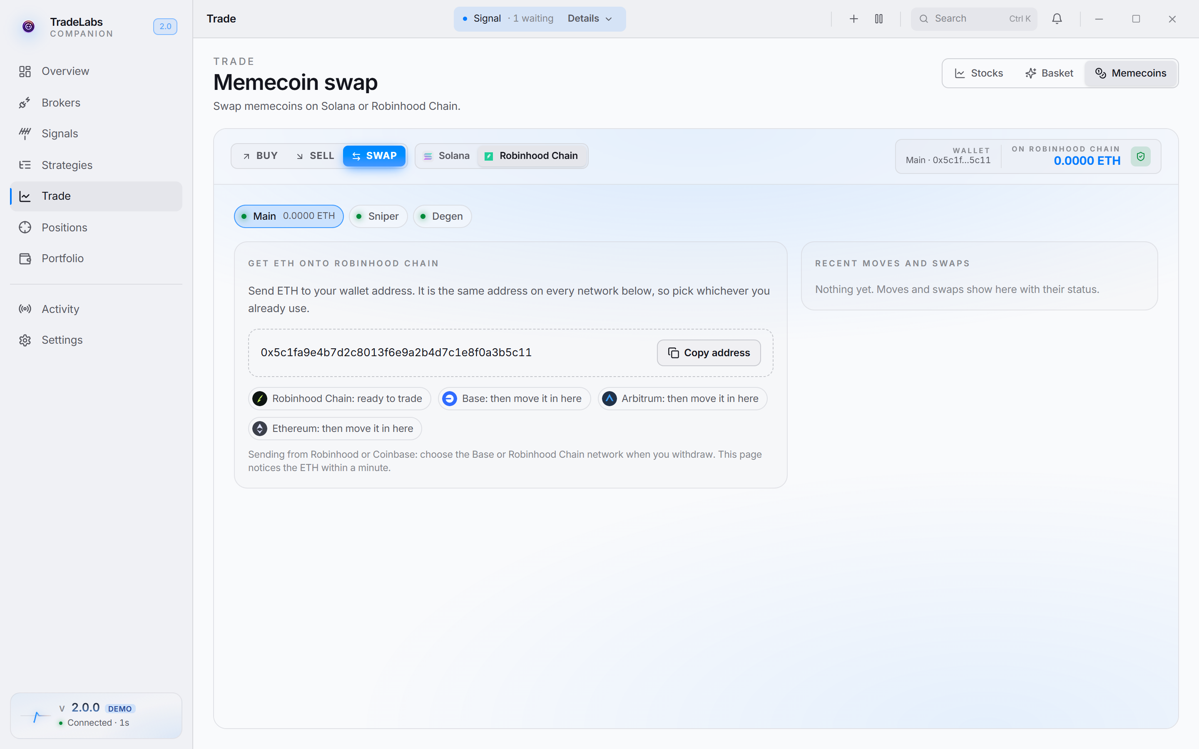
Task: Click Robinhood Chain ready to trade chip
Action: coord(339,399)
